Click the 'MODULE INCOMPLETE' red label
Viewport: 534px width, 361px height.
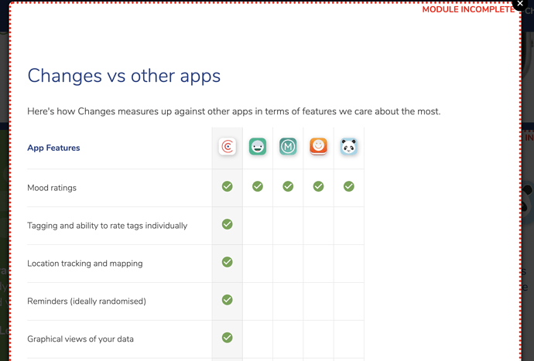point(468,9)
